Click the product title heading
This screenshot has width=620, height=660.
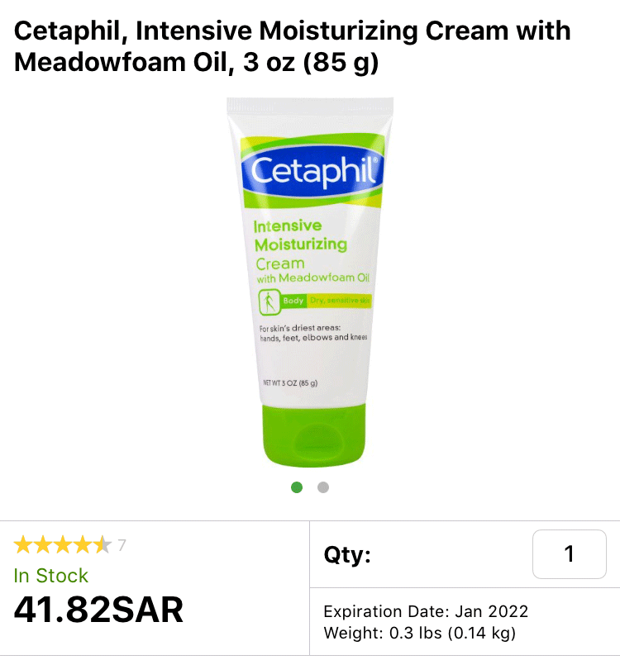[293, 46]
